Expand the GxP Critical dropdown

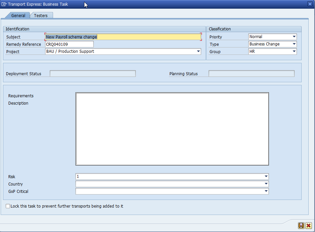coord(266,191)
